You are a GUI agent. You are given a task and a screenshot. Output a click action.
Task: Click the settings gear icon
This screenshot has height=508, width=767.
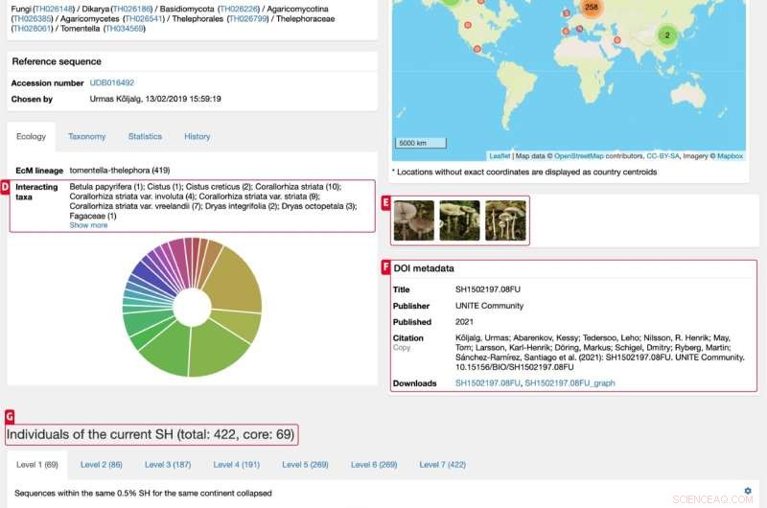(x=748, y=491)
